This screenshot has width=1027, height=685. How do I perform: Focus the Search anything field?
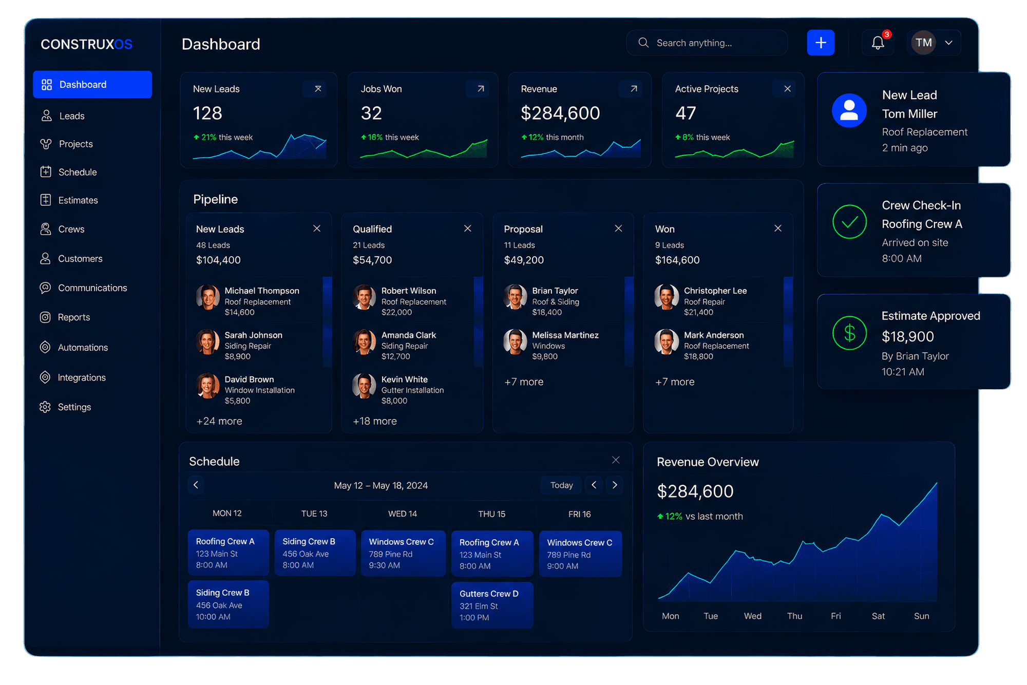click(x=707, y=43)
